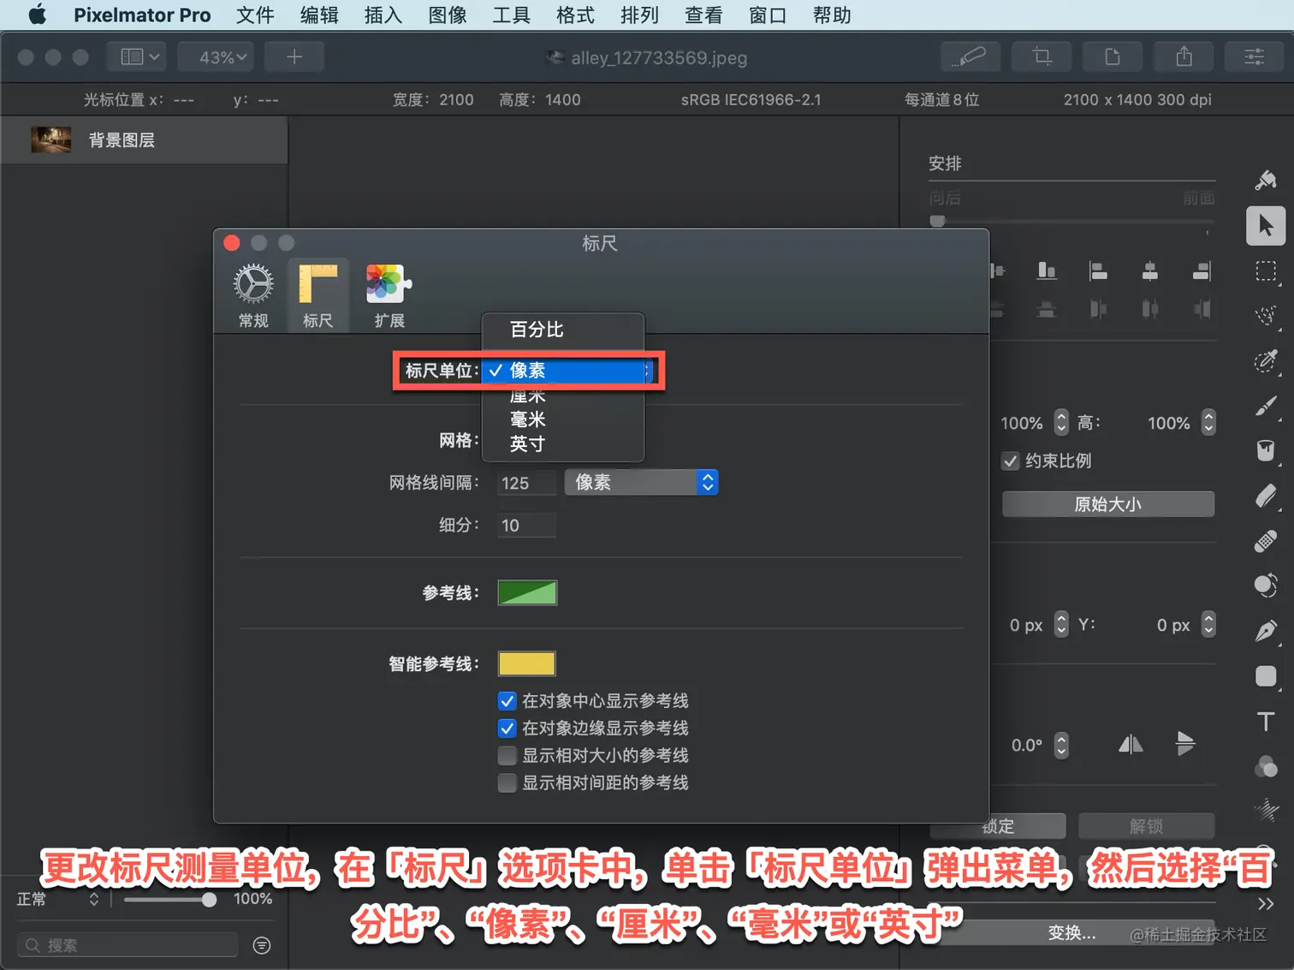Open layer filter icon beside search field
This screenshot has height=970, width=1294.
[262, 945]
